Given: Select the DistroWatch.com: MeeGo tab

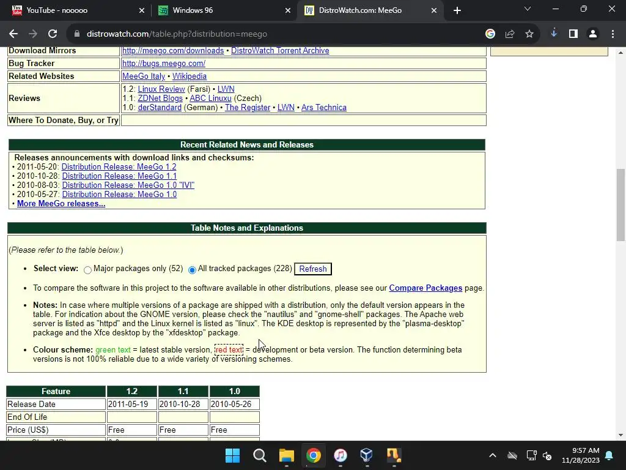Looking at the screenshot, I should [x=370, y=10].
